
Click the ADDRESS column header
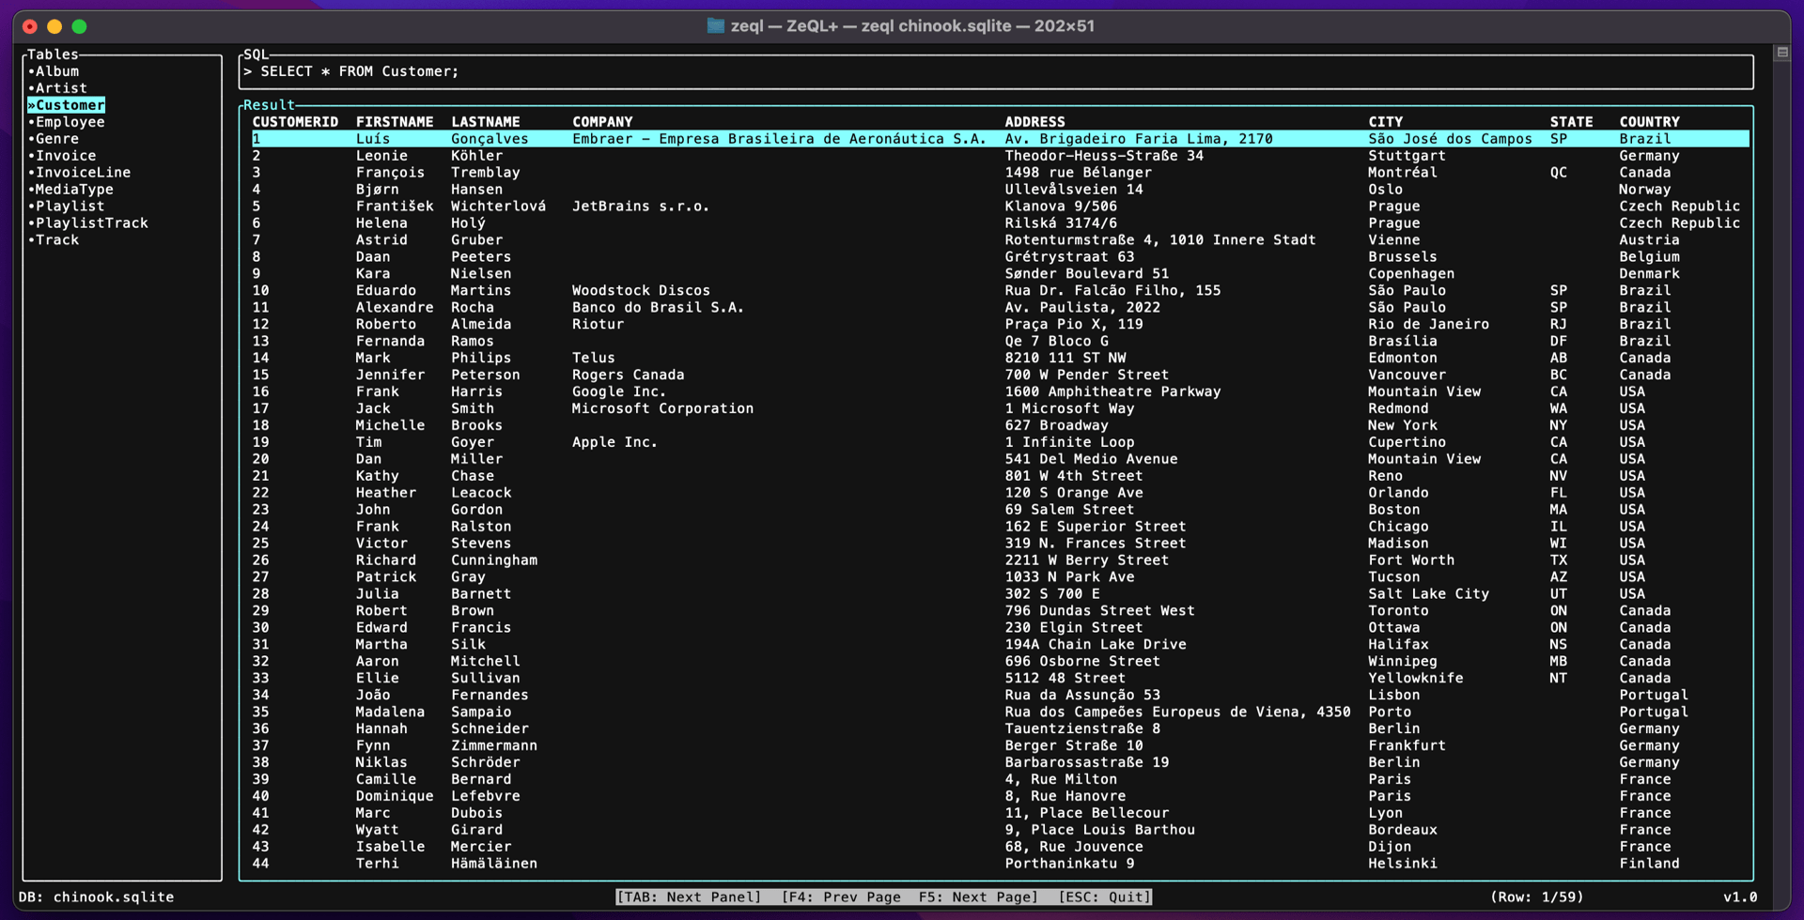(1034, 122)
